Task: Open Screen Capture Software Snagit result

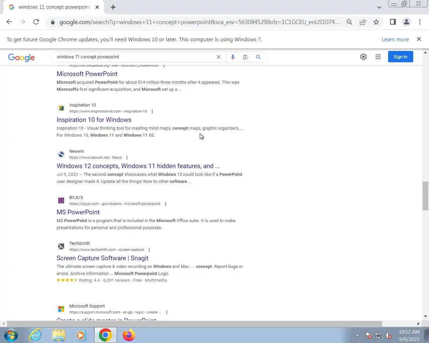Action: (x=102, y=258)
